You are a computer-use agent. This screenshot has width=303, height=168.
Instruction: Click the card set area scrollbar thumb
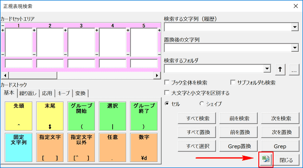[33, 75]
